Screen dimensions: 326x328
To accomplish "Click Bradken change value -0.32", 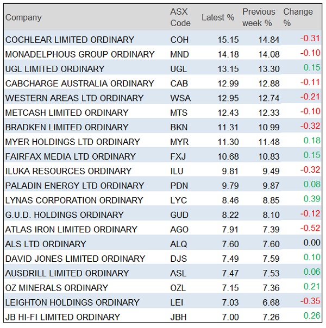I will click(x=310, y=128).
